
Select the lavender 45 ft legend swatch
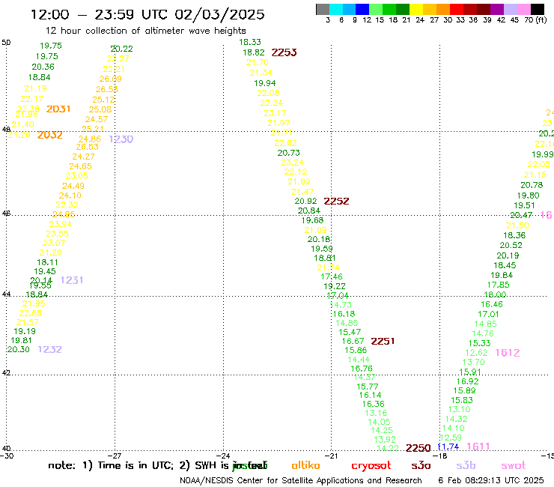coord(510,9)
